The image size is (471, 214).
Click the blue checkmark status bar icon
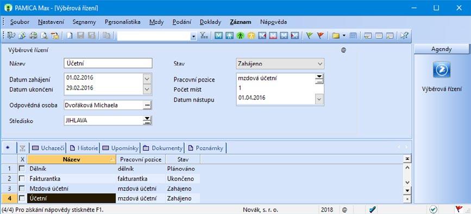[373, 209]
